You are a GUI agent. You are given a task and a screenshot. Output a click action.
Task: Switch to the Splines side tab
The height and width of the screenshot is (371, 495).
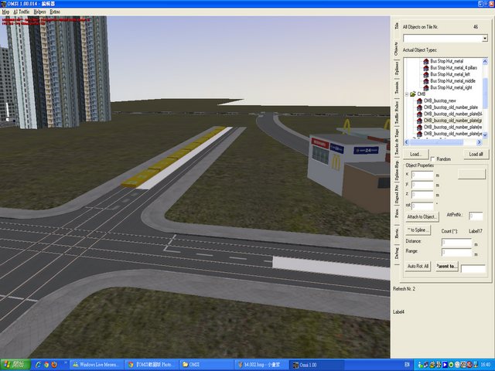(397, 68)
